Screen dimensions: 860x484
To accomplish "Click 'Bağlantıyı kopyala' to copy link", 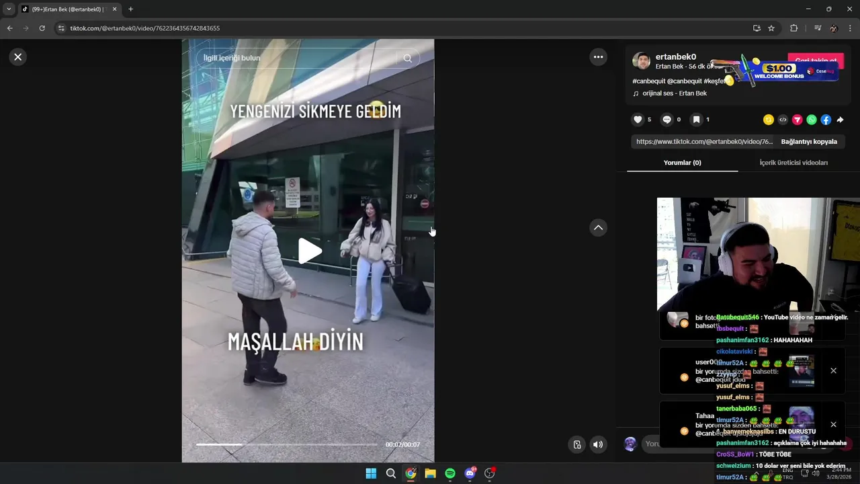I will [809, 142].
